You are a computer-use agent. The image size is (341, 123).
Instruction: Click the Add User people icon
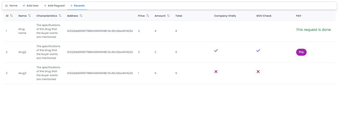tap(24, 6)
